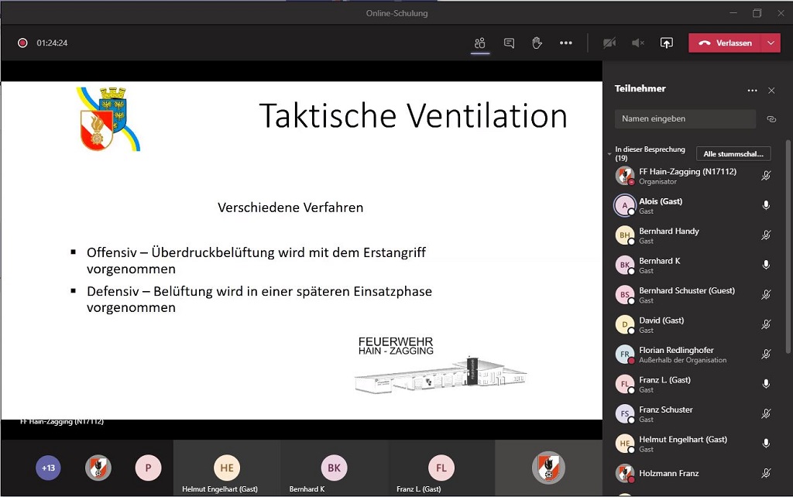
Task: Select Alois (Gast) participant avatar
Action: 625,205
